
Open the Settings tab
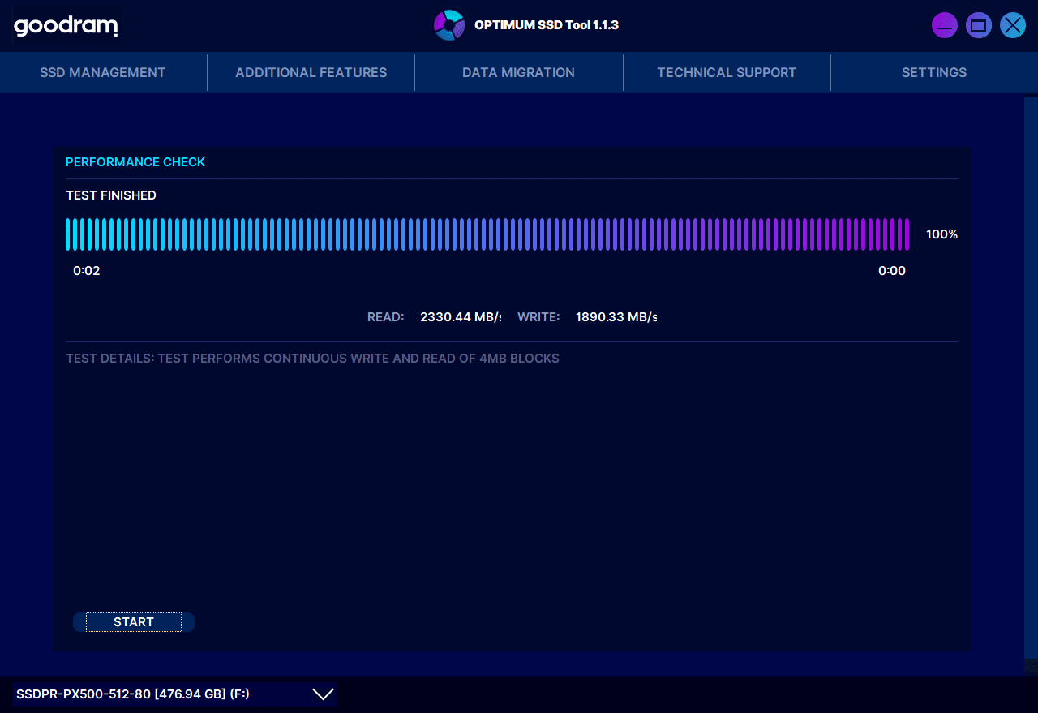pyautogui.click(x=934, y=72)
